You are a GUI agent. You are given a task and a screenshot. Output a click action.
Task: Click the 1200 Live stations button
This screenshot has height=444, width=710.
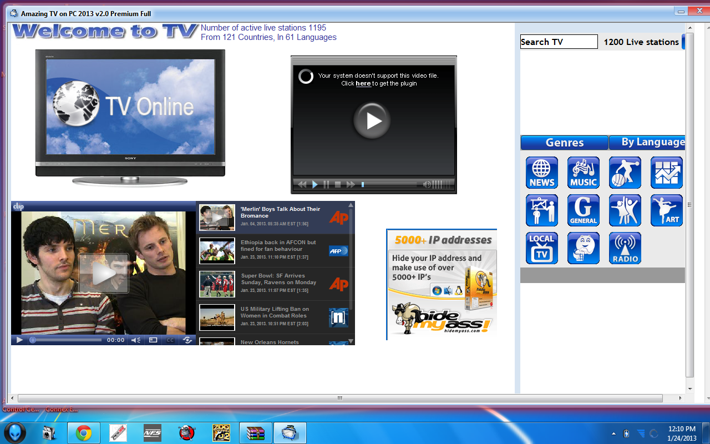click(641, 42)
